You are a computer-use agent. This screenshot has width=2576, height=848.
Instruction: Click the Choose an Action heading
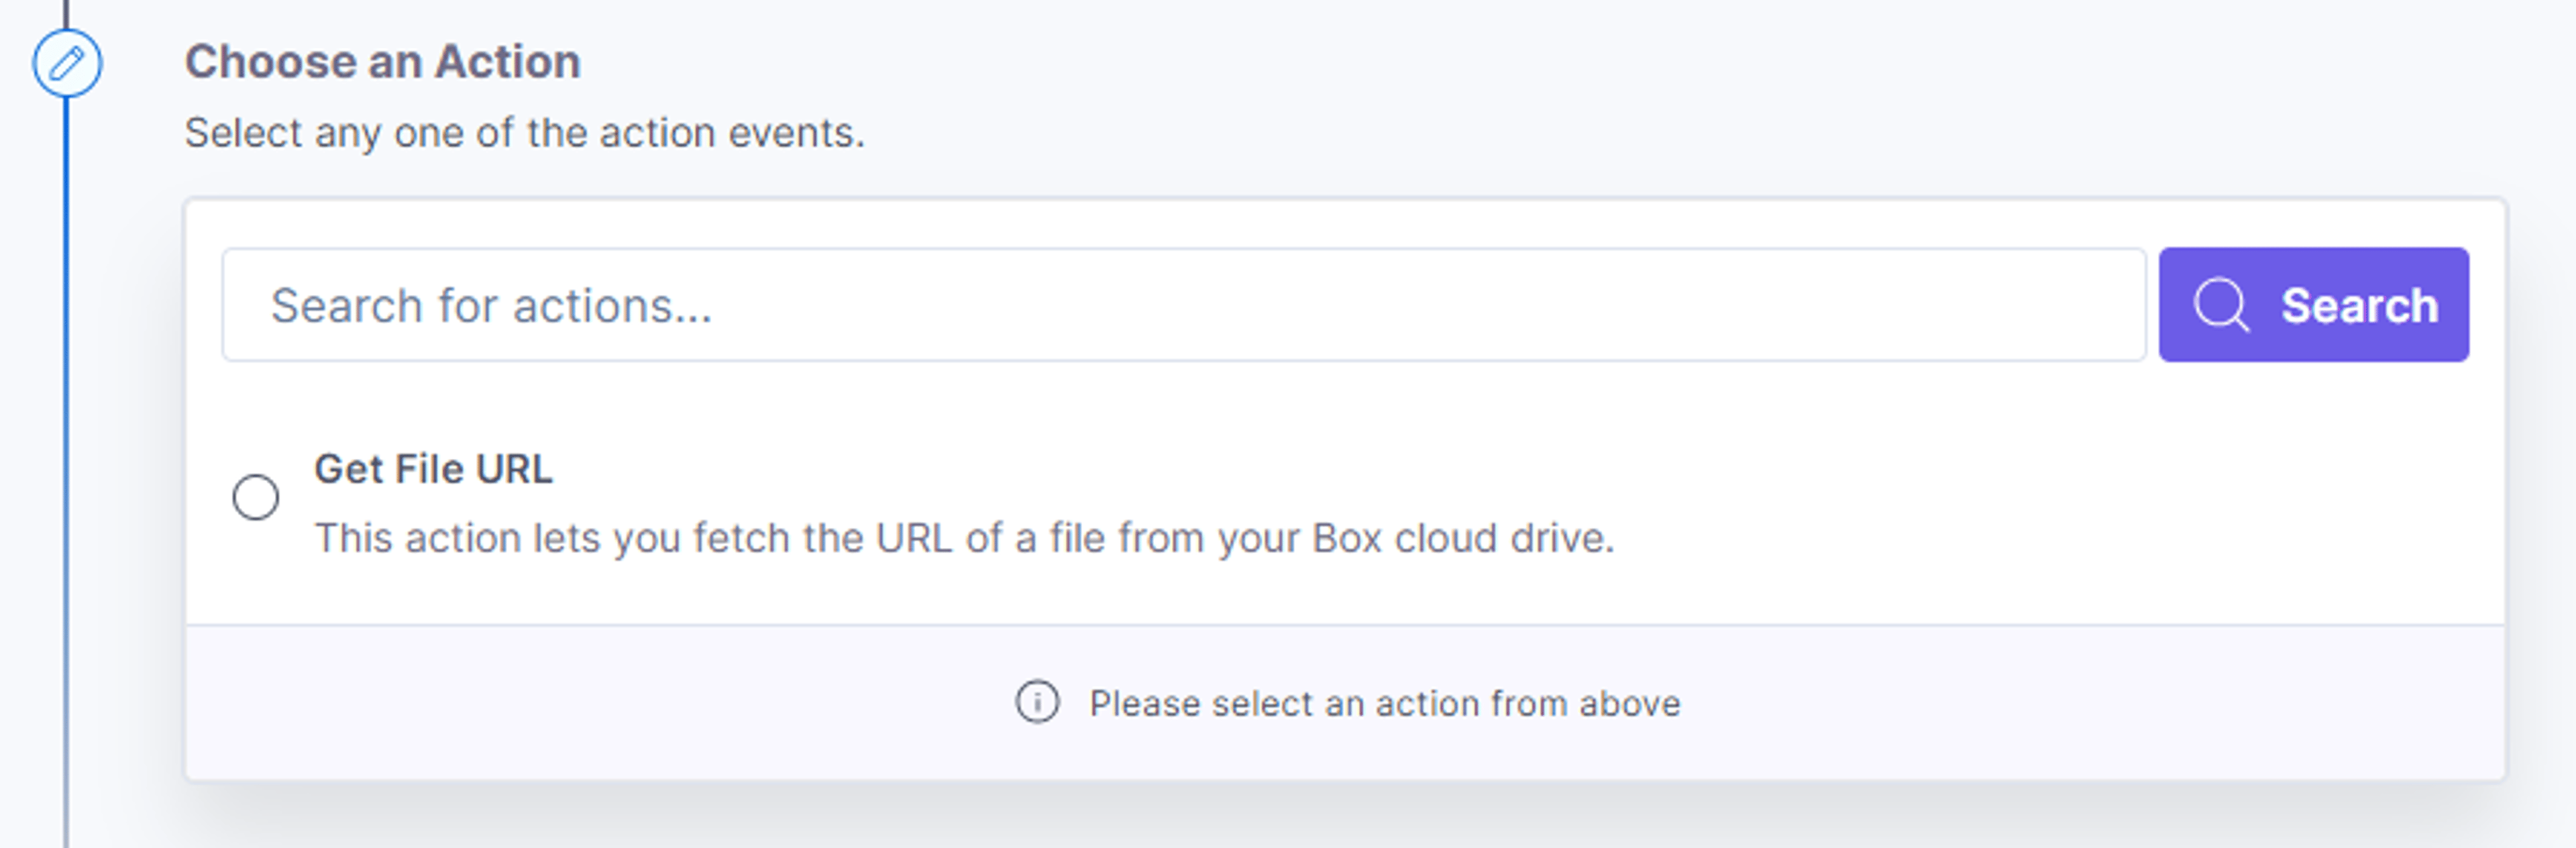tap(382, 62)
